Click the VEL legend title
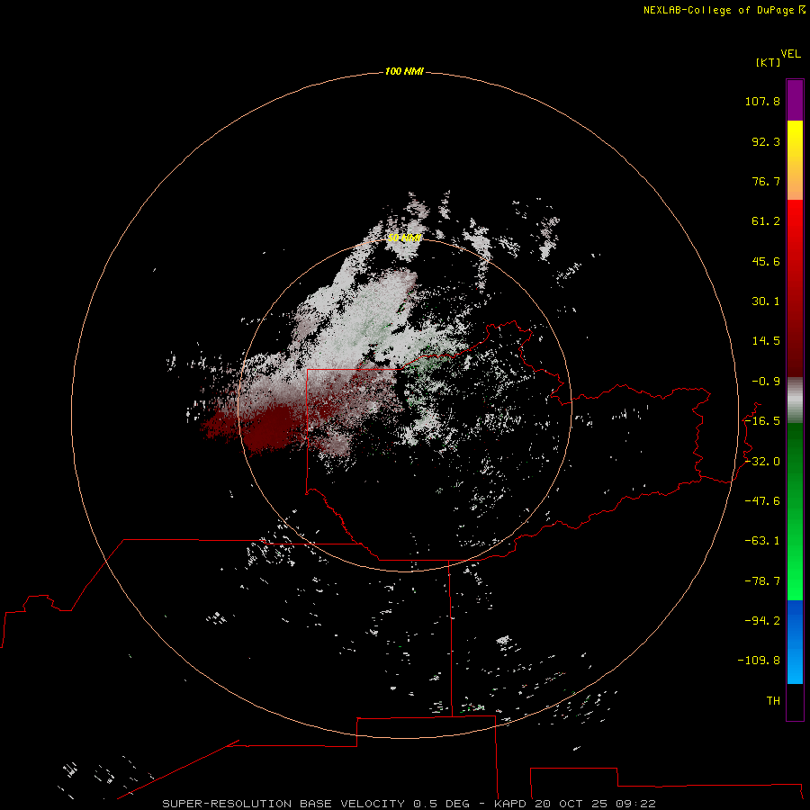The width and height of the screenshot is (810, 810). point(791,54)
